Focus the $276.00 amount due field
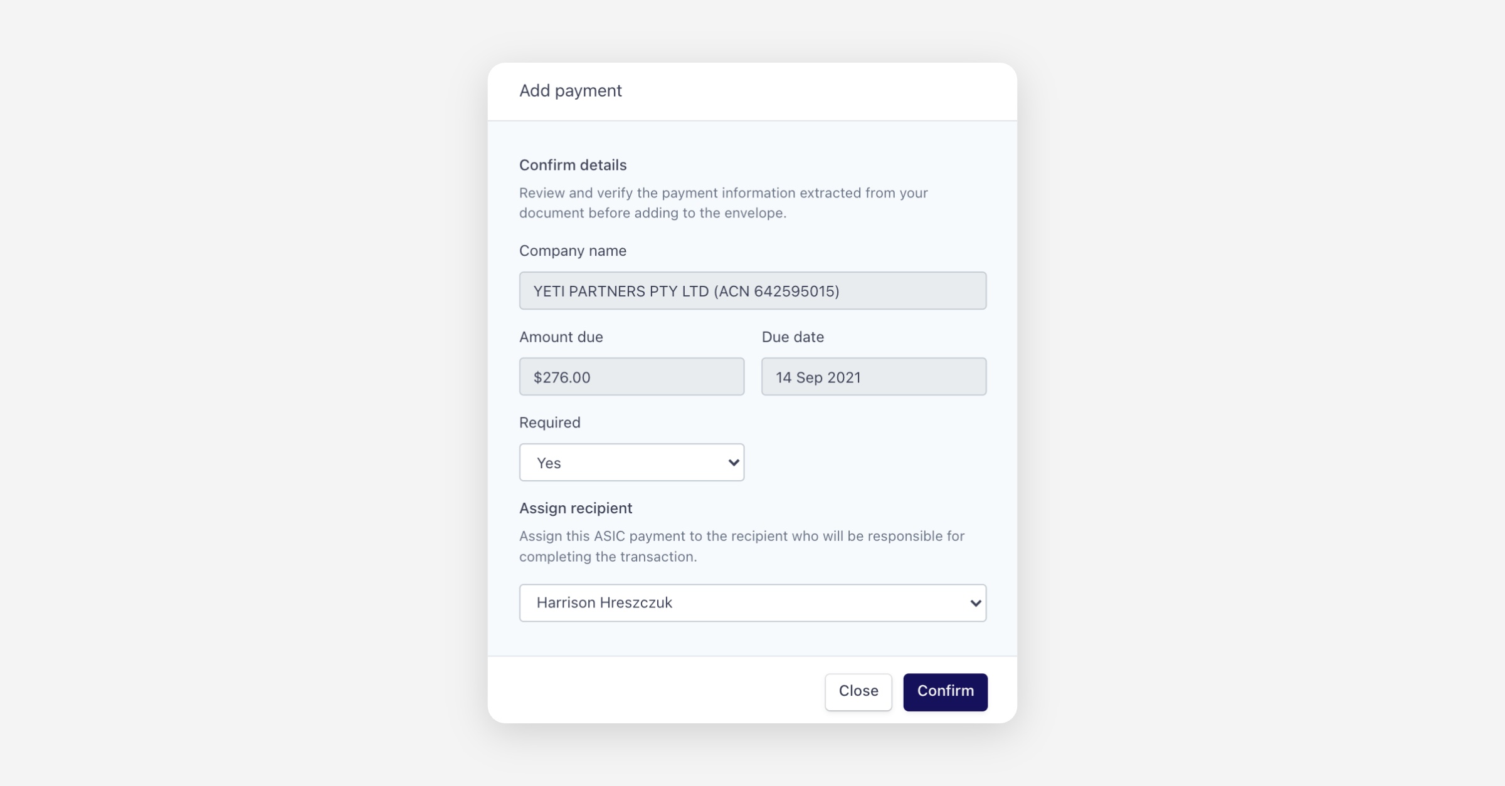The height and width of the screenshot is (786, 1505). click(631, 377)
